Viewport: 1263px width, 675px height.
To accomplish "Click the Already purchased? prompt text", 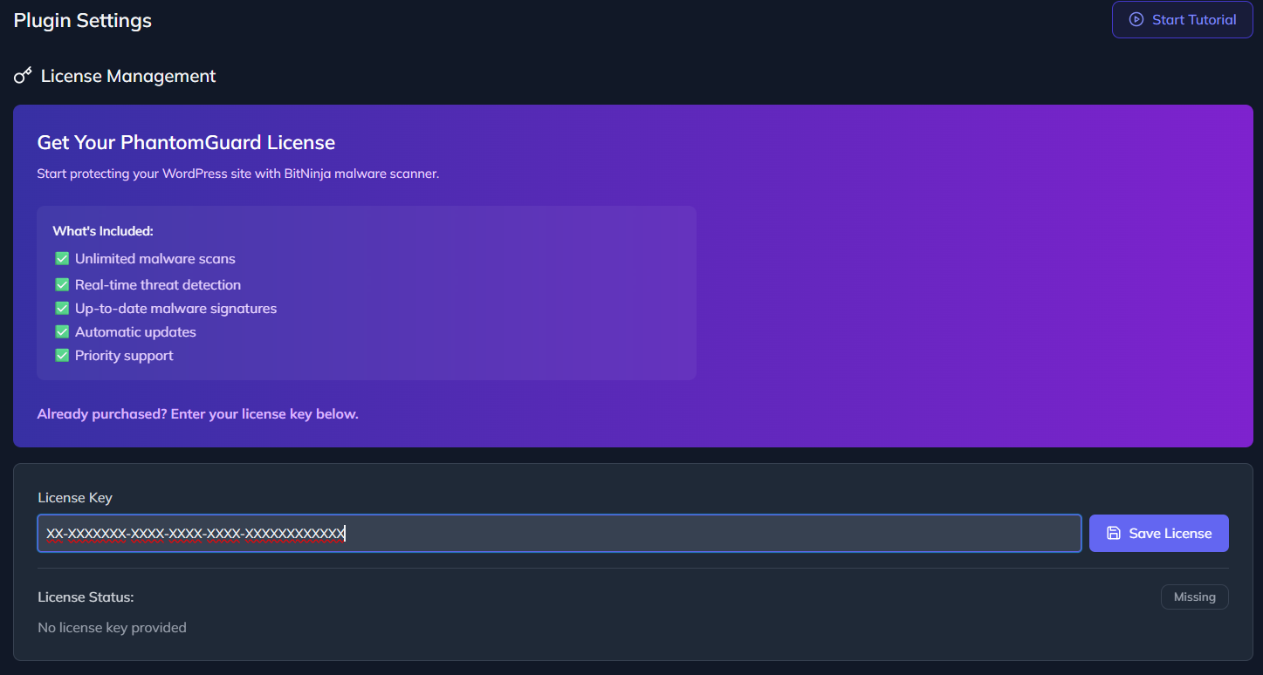I will [x=198, y=413].
